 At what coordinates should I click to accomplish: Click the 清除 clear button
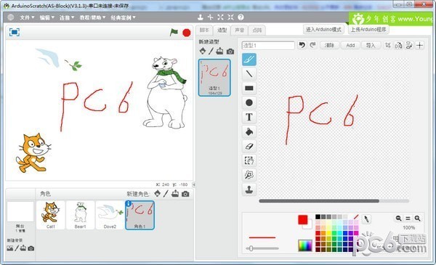click(329, 45)
